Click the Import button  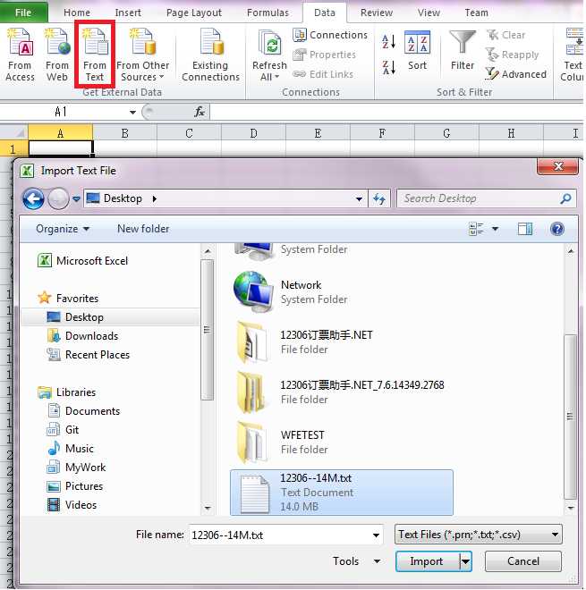tap(427, 561)
